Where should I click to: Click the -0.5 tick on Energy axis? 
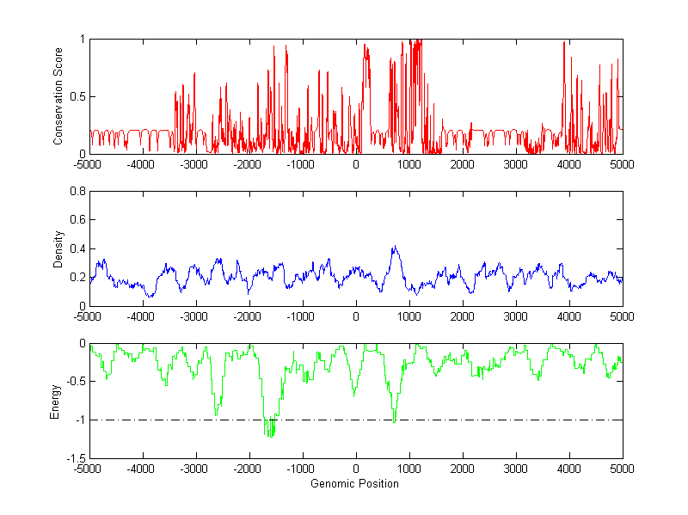(75, 382)
